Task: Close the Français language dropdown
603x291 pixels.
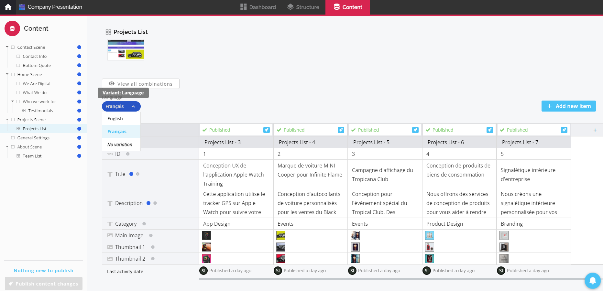Action: pyautogui.click(x=121, y=106)
